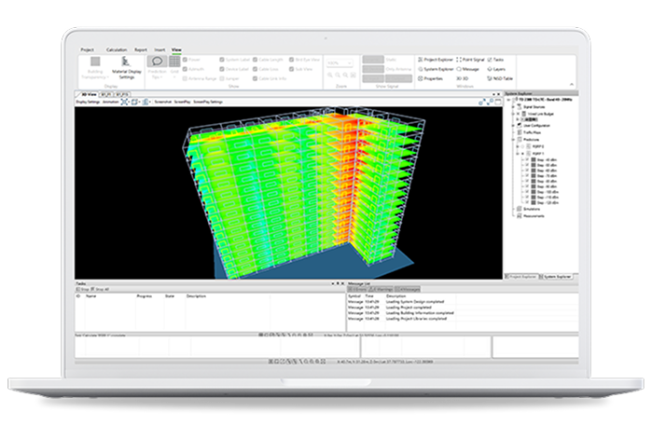Open the Properties window
This screenshot has height=425, width=652.
[430, 78]
